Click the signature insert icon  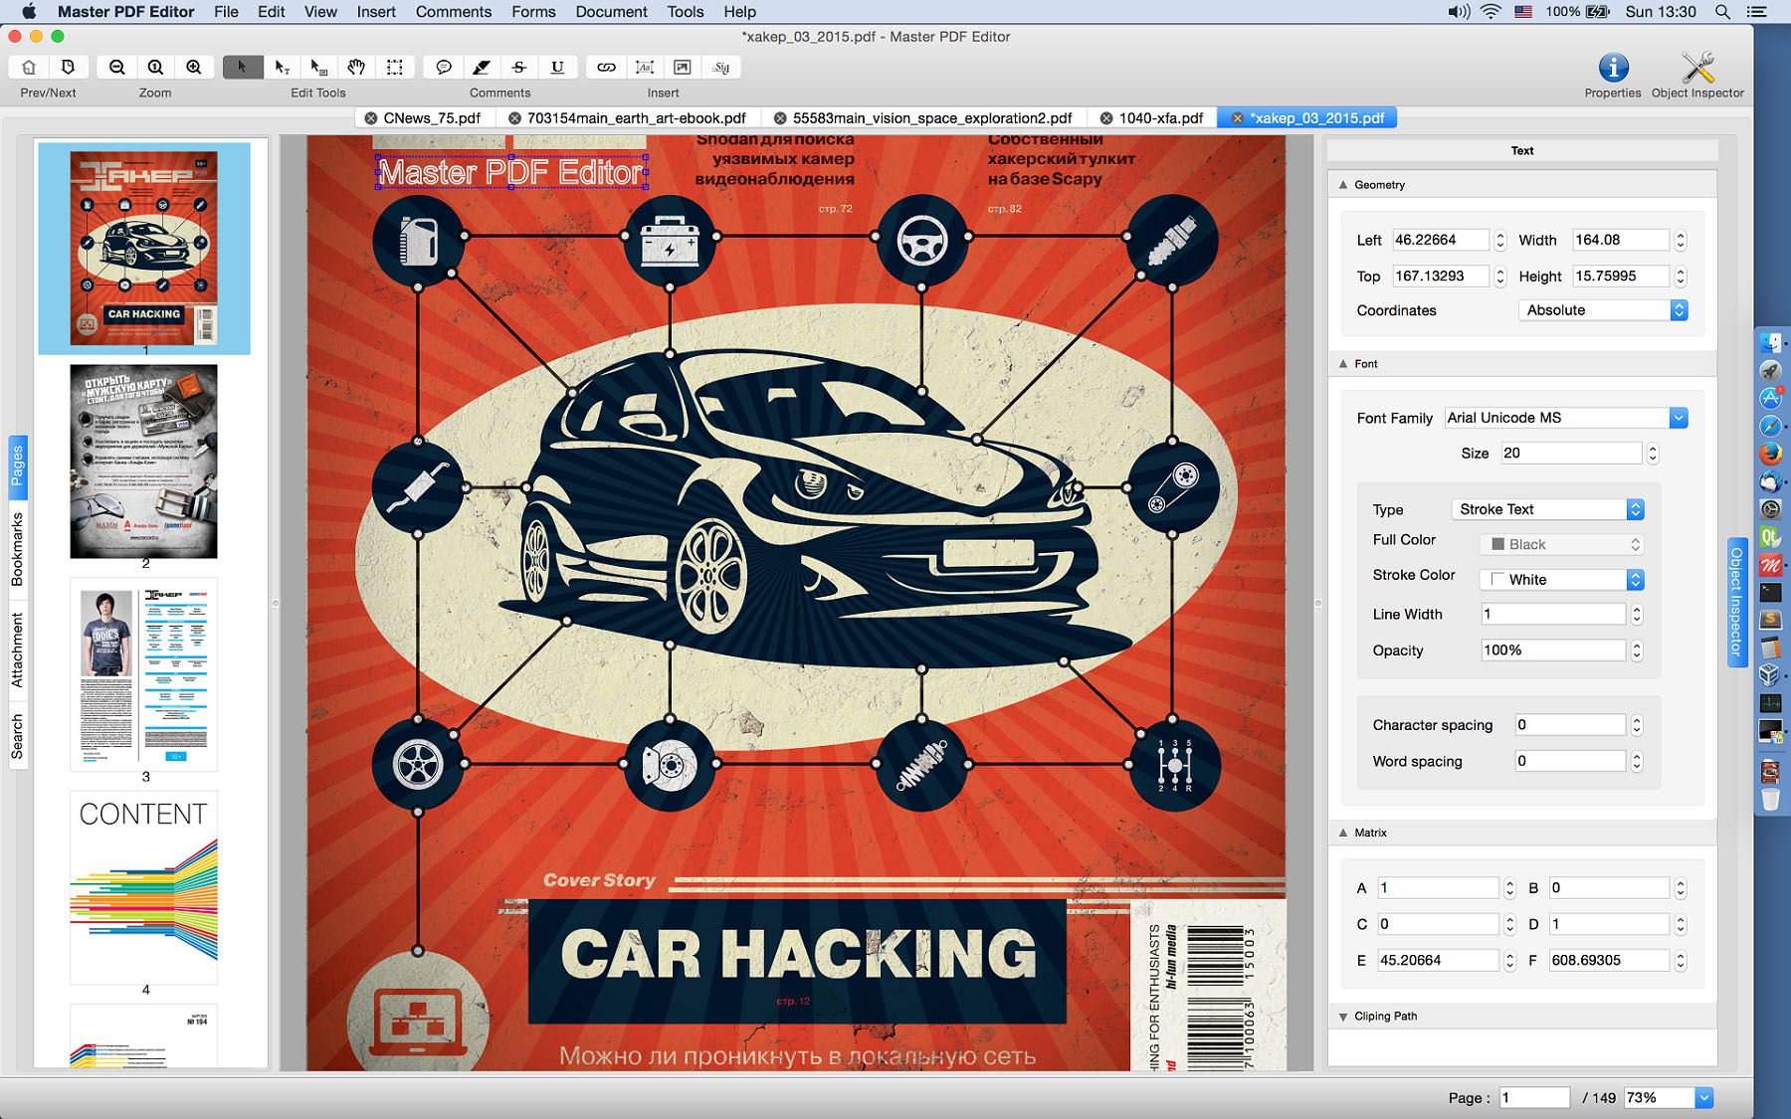(x=720, y=67)
